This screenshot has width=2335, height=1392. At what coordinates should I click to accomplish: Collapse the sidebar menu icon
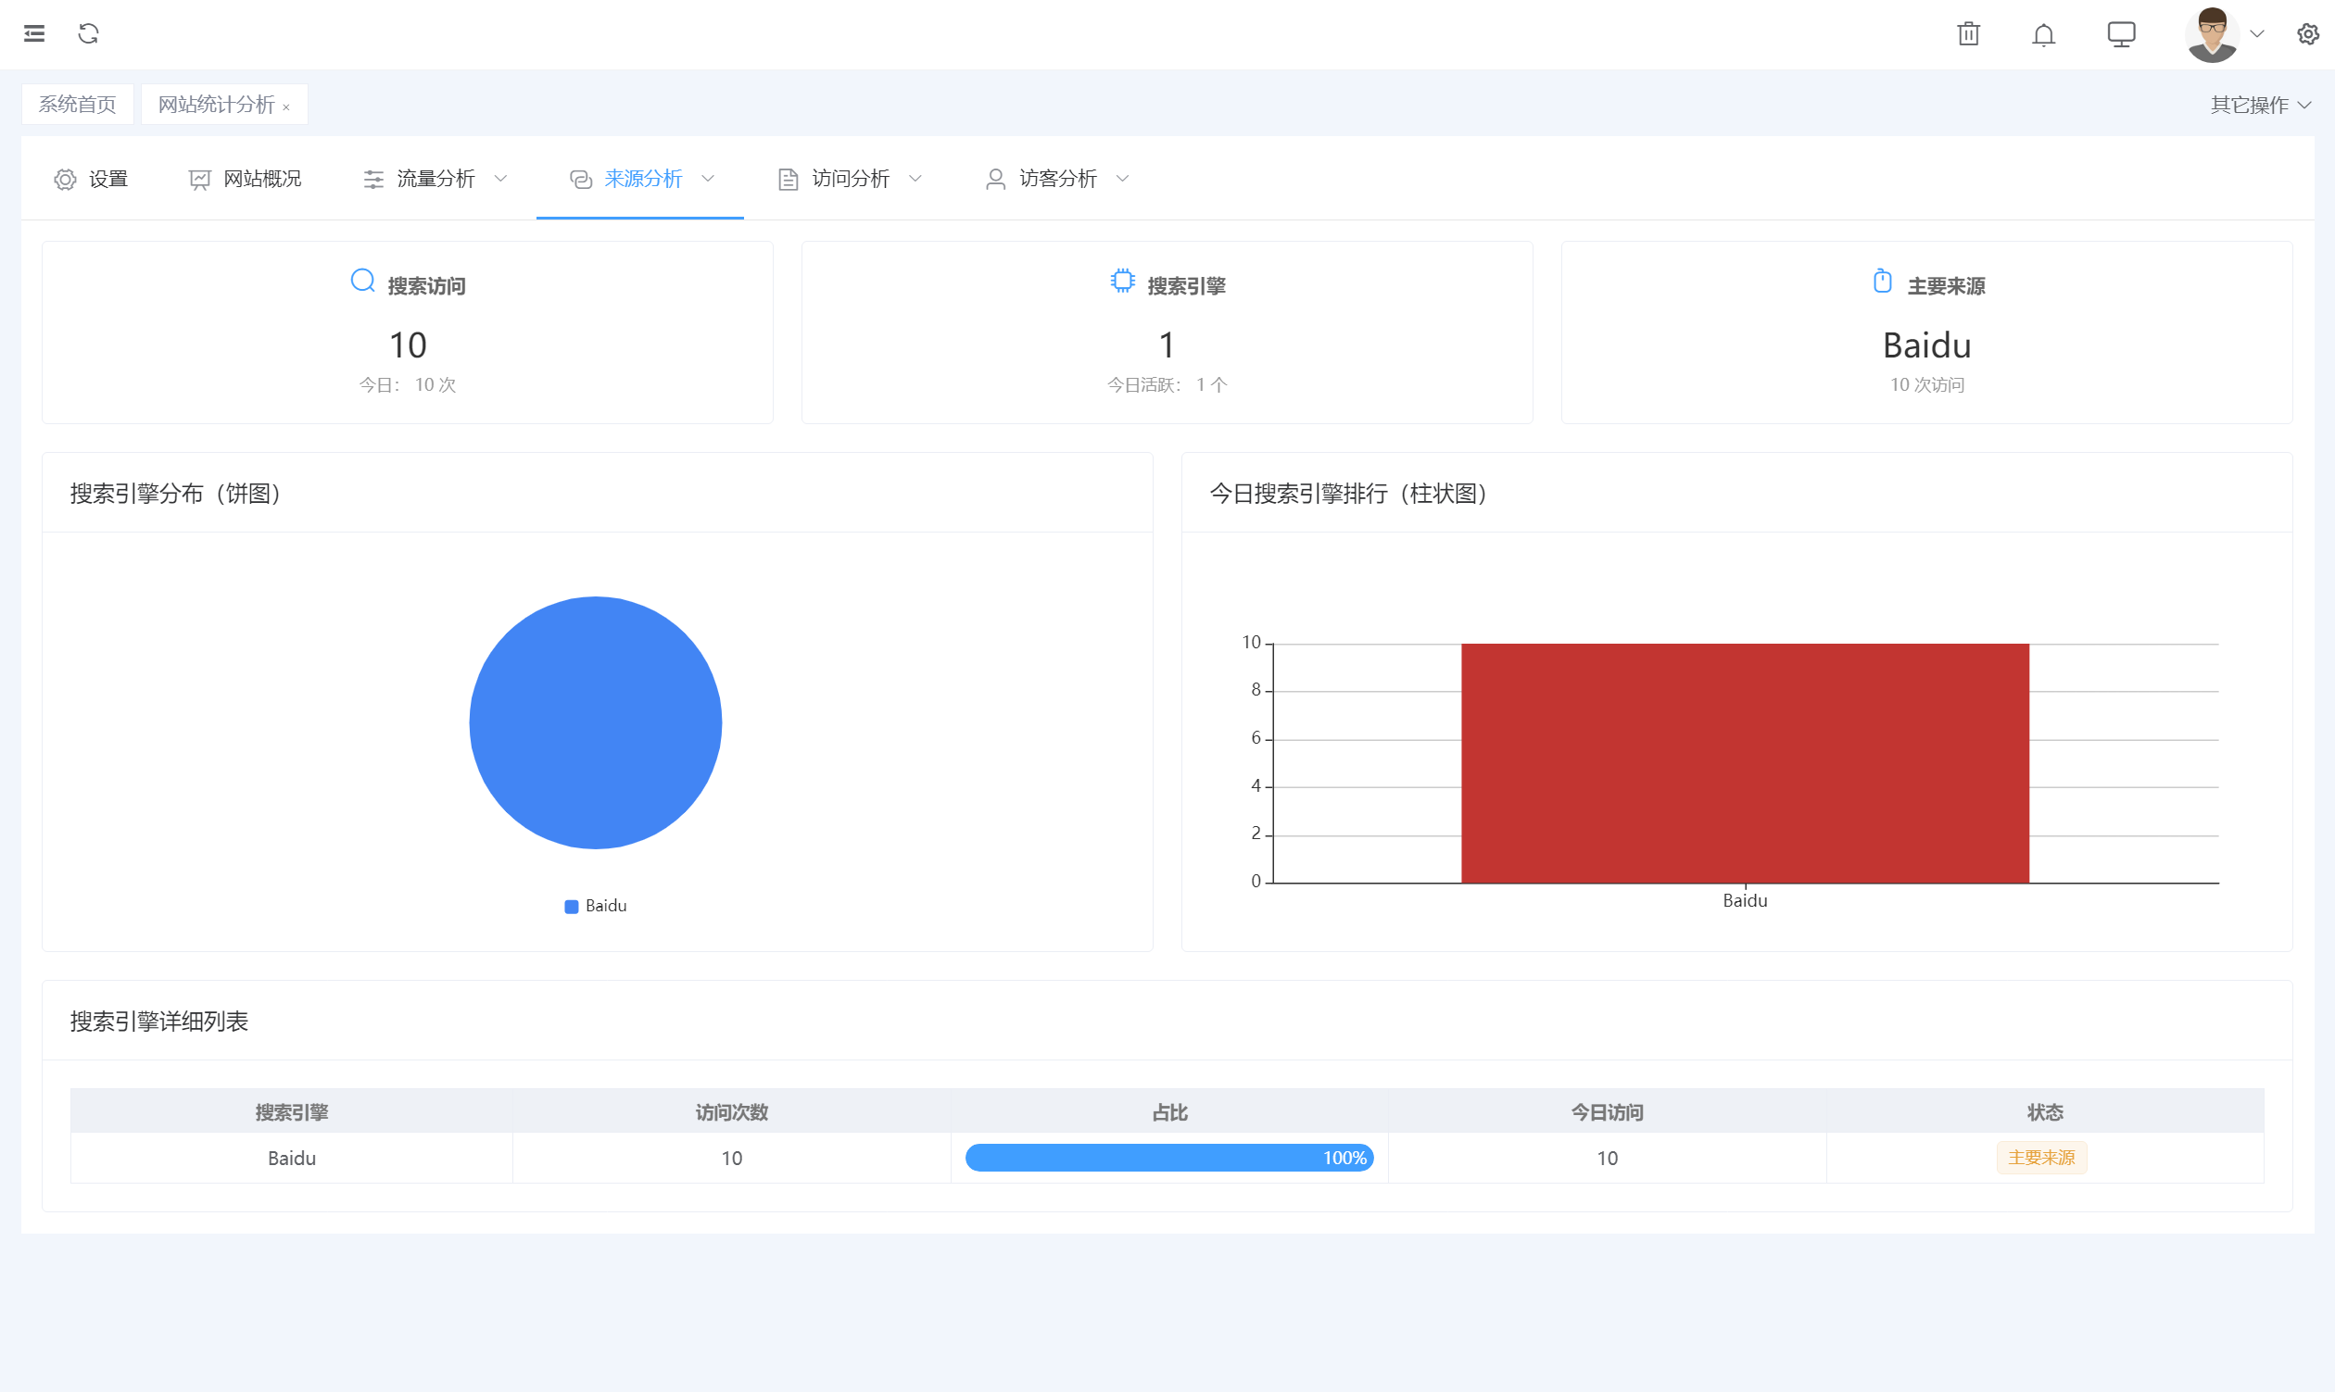34,33
